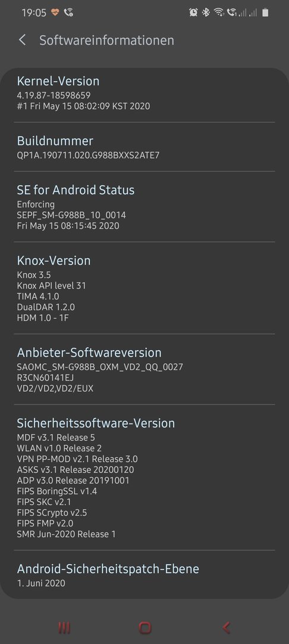Select the Sicherheitssoftware-Version entry
Viewport: 289px width, 644px height.
click(144, 477)
